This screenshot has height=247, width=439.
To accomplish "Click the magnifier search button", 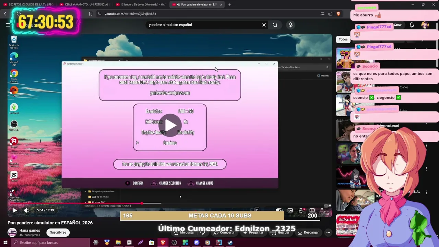I will click(275, 25).
